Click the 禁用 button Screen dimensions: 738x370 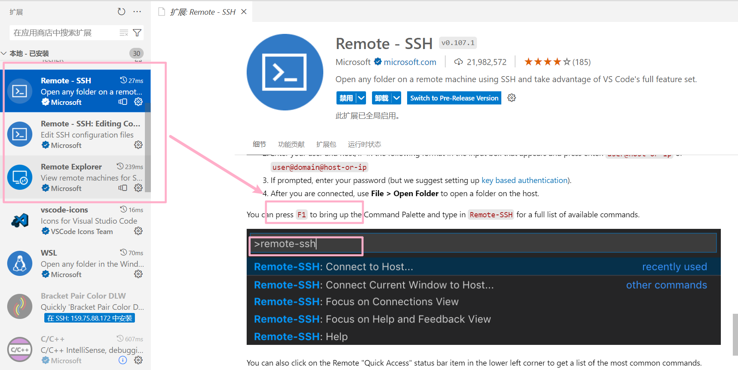click(x=346, y=98)
